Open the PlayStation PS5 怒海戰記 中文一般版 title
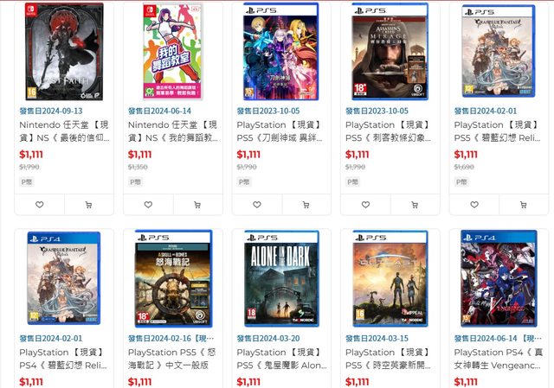The width and height of the screenshot is (554, 388). pos(172,359)
